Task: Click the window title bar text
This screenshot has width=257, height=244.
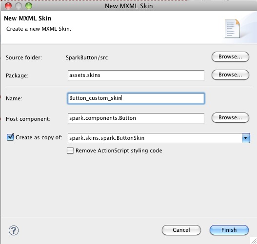Action: pos(129,6)
